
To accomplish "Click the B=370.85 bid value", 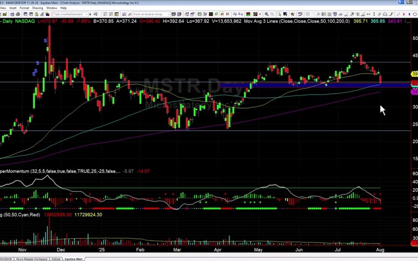I will point(103,21).
